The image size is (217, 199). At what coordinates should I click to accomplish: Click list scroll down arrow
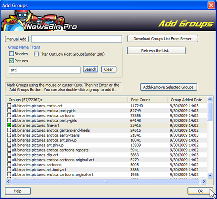click(x=210, y=175)
